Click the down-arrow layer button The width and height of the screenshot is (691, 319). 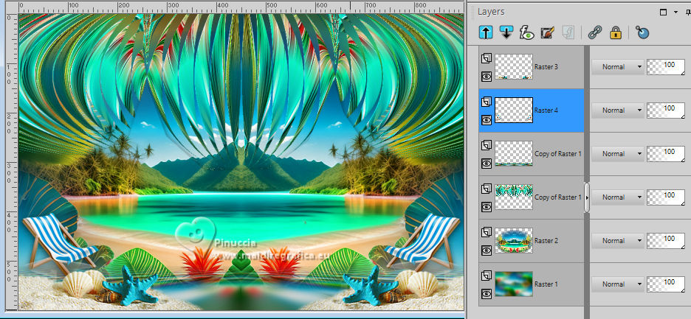click(x=506, y=32)
